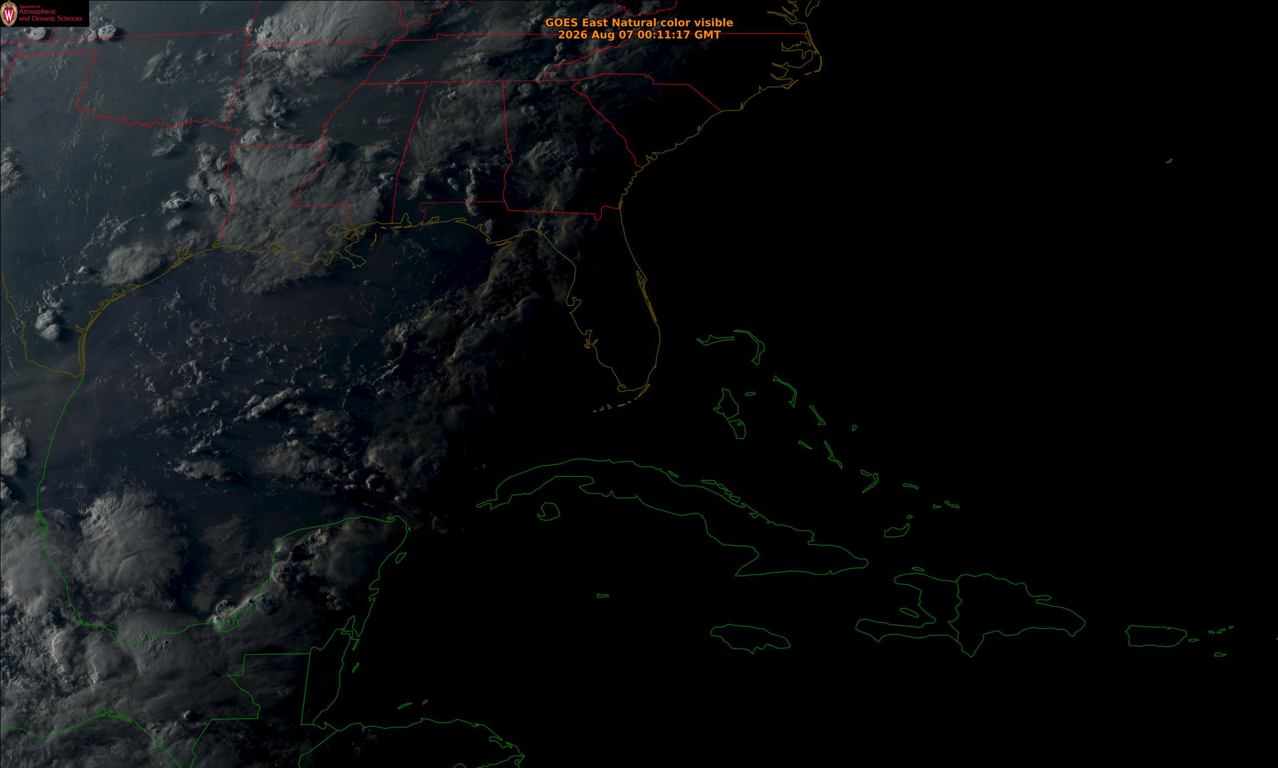Click the Grand Cayman island outline

click(x=603, y=595)
